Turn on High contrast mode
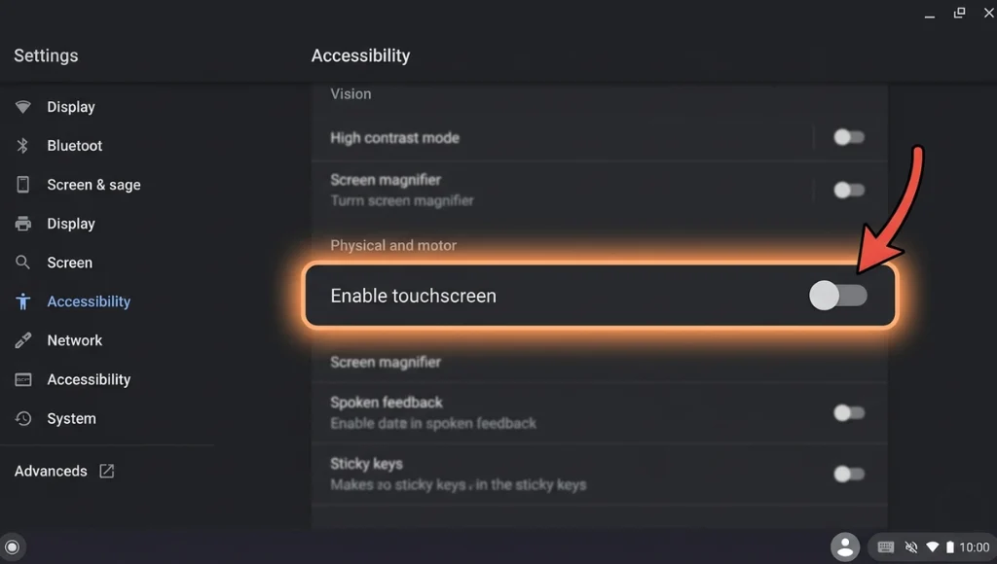 tap(847, 137)
